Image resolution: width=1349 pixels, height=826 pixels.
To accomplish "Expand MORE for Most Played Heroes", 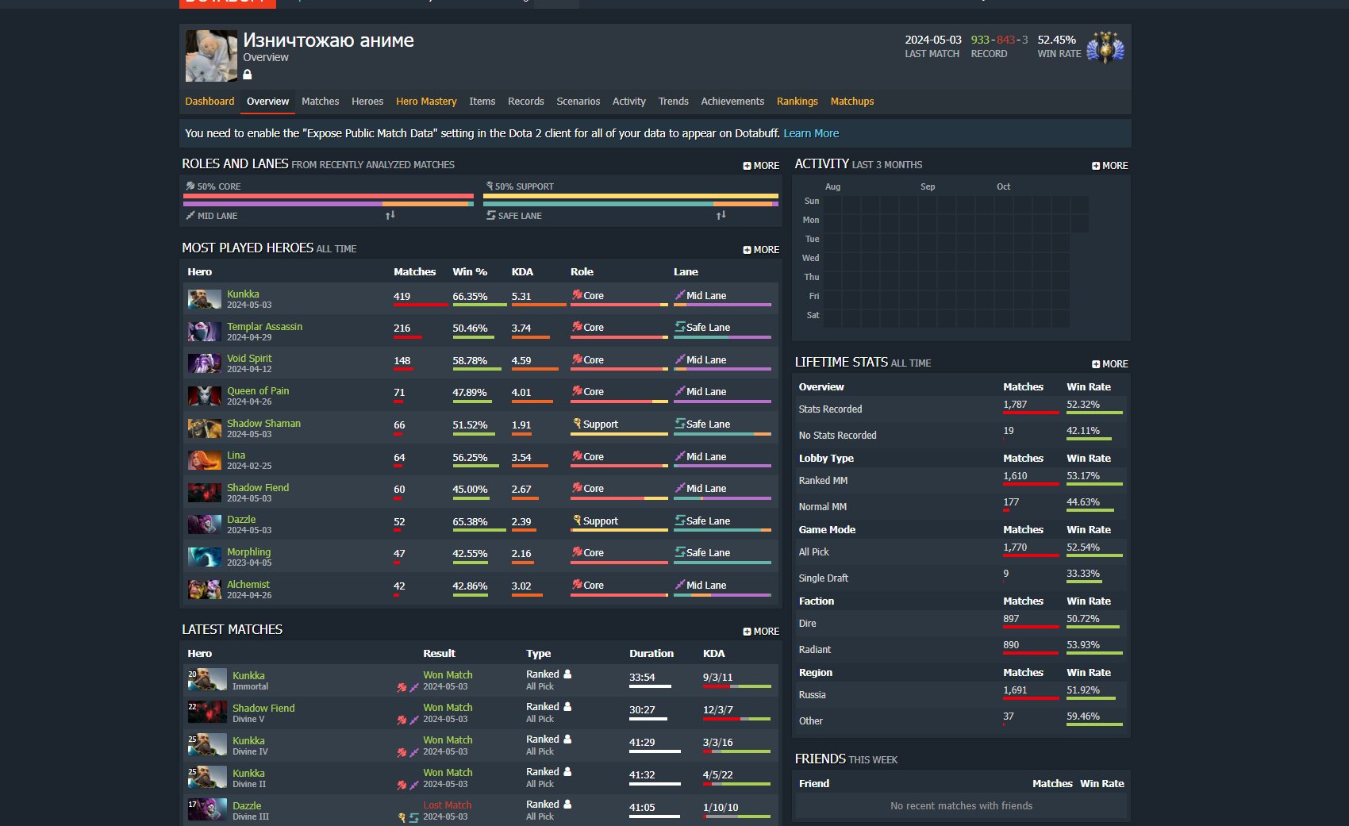I will point(761,250).
